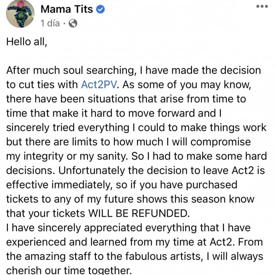Image resolution: width=275 pixels, height=275 pixels.
Task: Click the 'amazing staff to the fabulous artists' line
Action: tap(135, 256)
